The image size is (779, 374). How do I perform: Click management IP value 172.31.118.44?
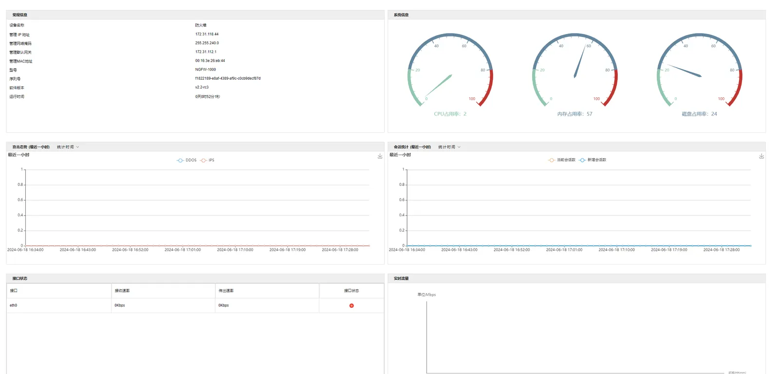207,34
